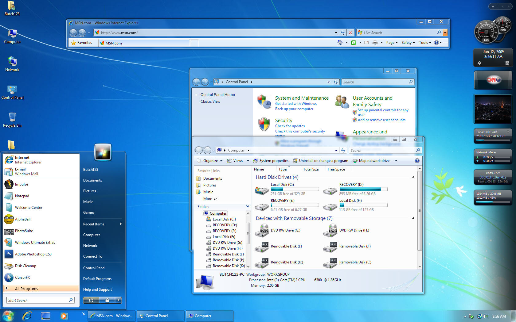Click the Start Search input box

[x=37, y=300]
